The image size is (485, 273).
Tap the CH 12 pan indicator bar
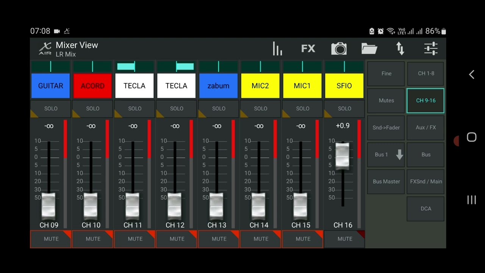click(x=176, y=67)
